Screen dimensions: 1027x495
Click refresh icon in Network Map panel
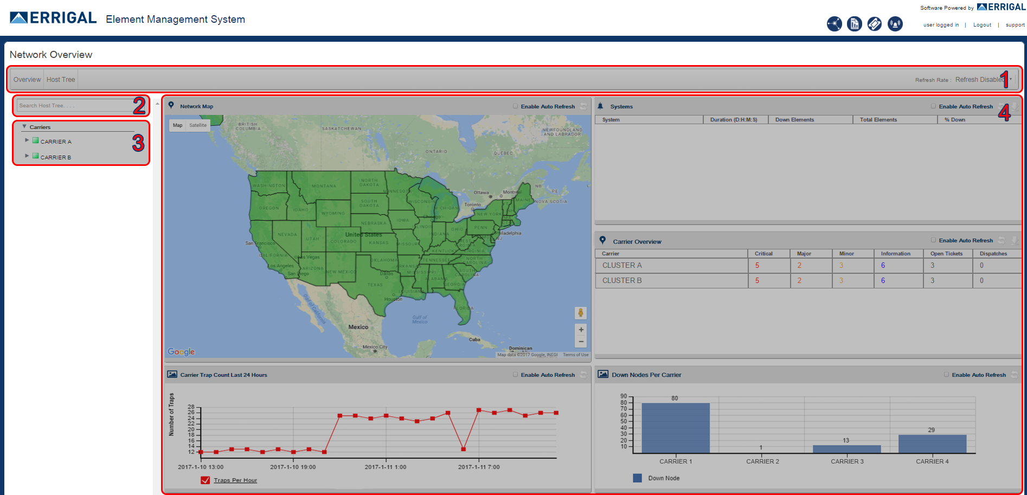583,107
